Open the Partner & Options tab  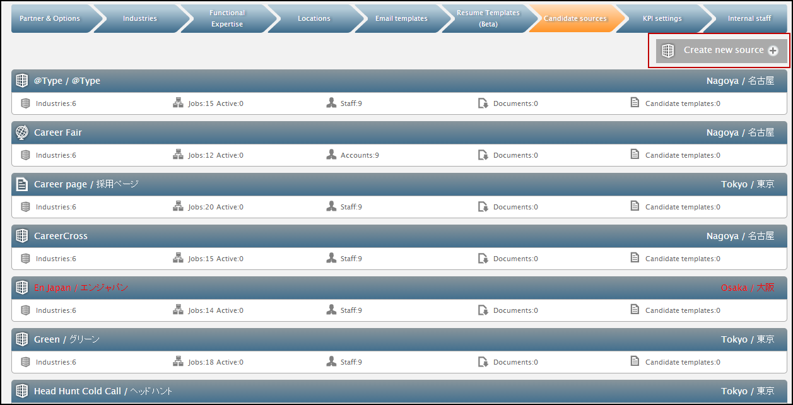pyautogui.click(x=50, y=18)
